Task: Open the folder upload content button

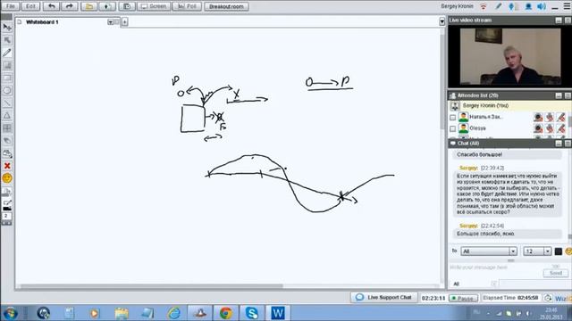Action: pyautogui.click(x=89, y=6)
